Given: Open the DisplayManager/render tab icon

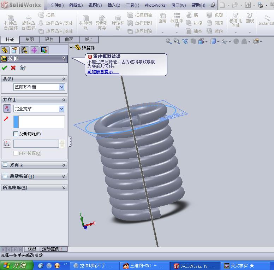Looking at the screenshot, I should 44,51.
